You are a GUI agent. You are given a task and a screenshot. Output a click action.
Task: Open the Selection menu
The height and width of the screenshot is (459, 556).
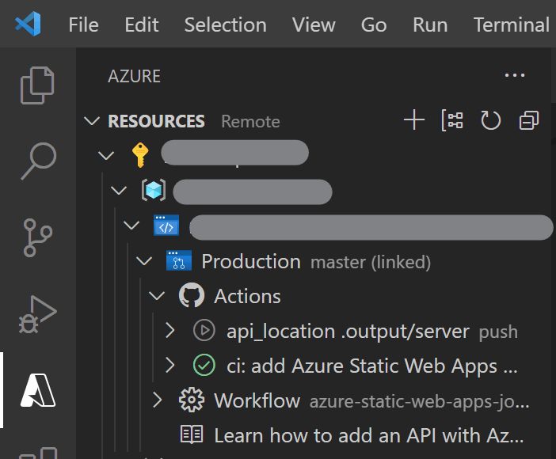(226, 25)
